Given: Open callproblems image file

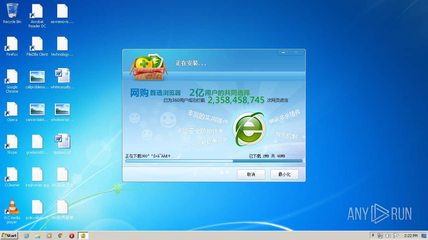Looking at the screenshot, I should [x=37, y=79].
